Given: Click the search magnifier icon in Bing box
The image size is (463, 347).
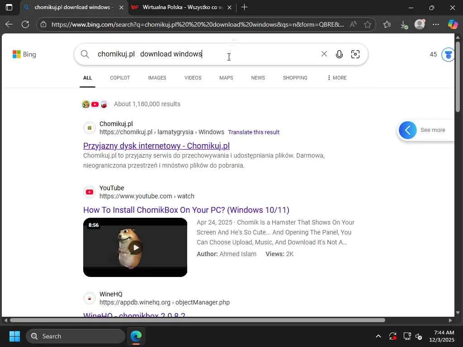Looking at the screenshot, I should click(x=85, y=54).
